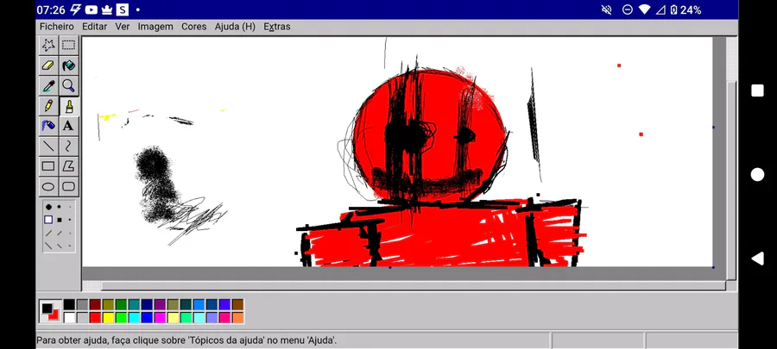Pick the black color swatch
This screenshot has width=777, height=349.
click(69, 304)
